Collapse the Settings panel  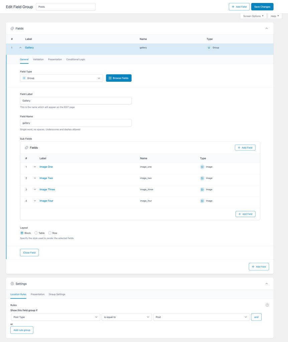click(267, 284)
